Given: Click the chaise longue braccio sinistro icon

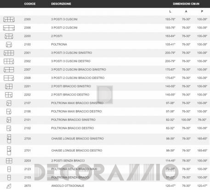Looking at the screenshot, I should pyautogui.click(x=9, y=139).
